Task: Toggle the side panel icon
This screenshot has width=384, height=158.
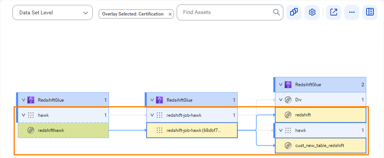Action: click(370, 12)
